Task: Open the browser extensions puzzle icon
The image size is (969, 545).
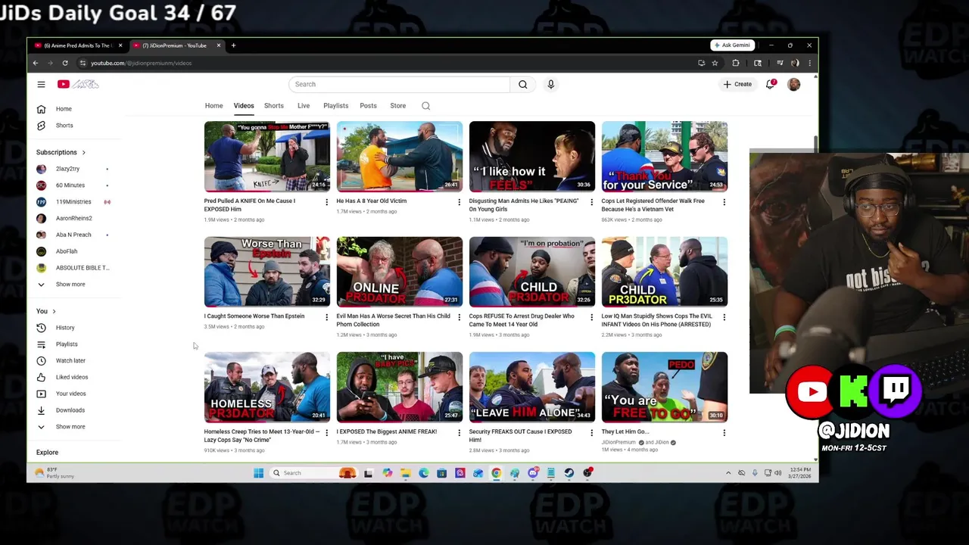Action: [x=735, y=63]
